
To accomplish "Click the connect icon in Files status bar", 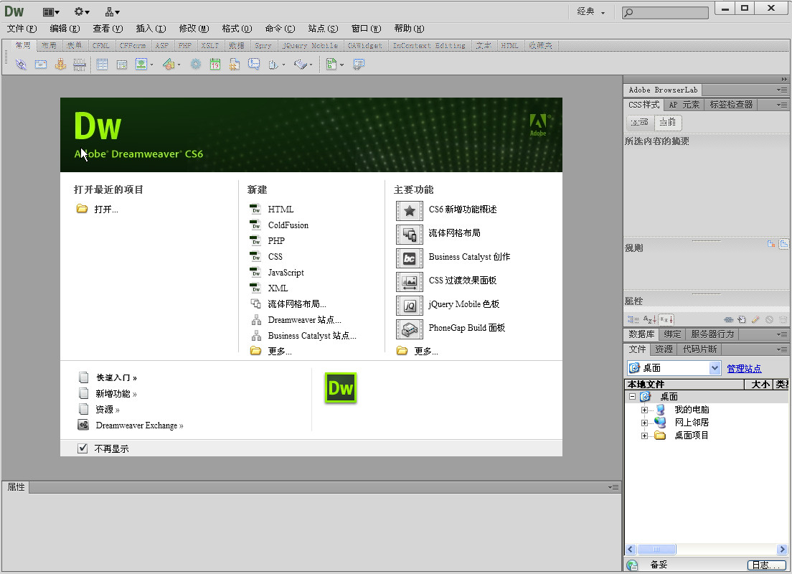I will pos(632,565).
